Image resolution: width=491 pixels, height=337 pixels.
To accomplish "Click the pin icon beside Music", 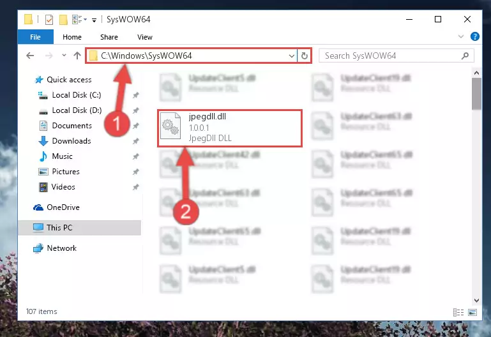I will point(135,156).
